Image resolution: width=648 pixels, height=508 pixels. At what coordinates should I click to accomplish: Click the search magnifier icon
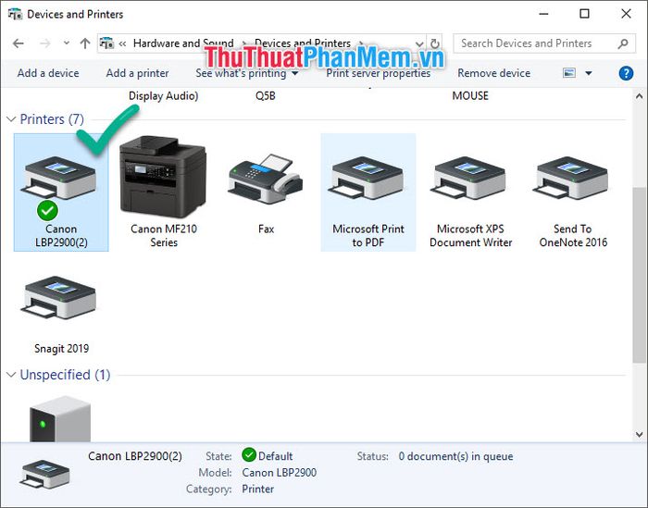(623, 43)
